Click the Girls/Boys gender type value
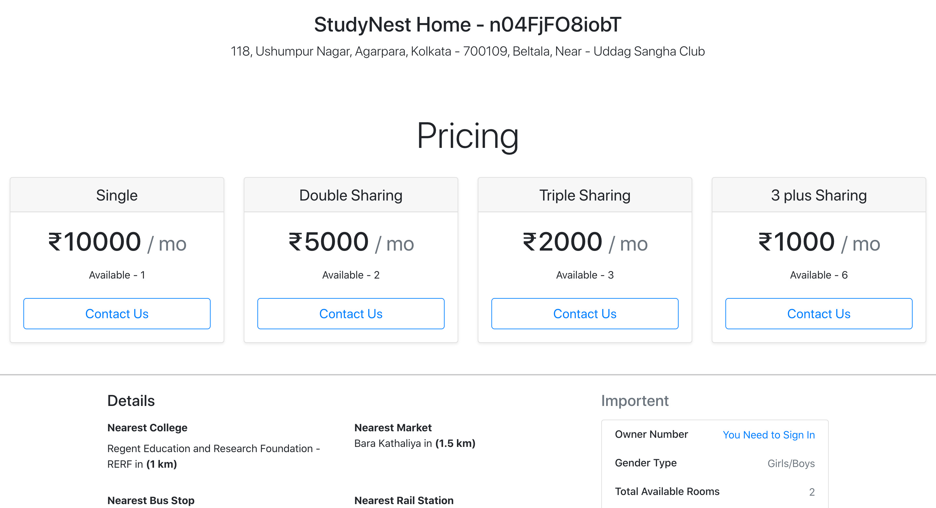This screenshot has width=936, height=508. (x=791, y=463)
